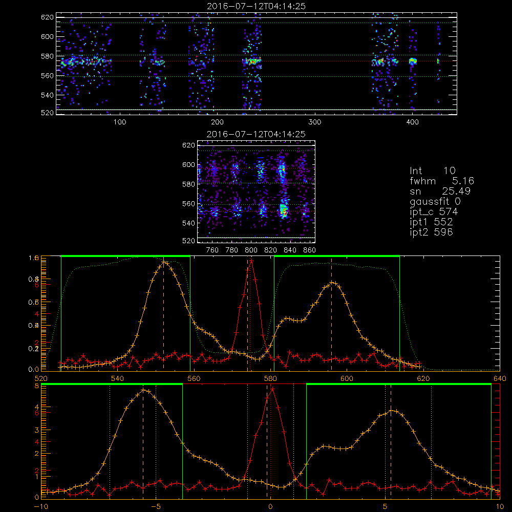Click the middle plot title 2016-07-12T04:14:25
512x512 pixels.
256,134
